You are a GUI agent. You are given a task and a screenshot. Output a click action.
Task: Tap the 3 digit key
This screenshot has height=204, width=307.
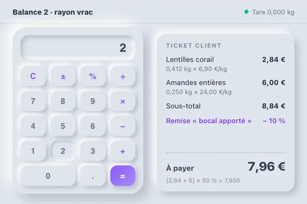coord(93,151)
